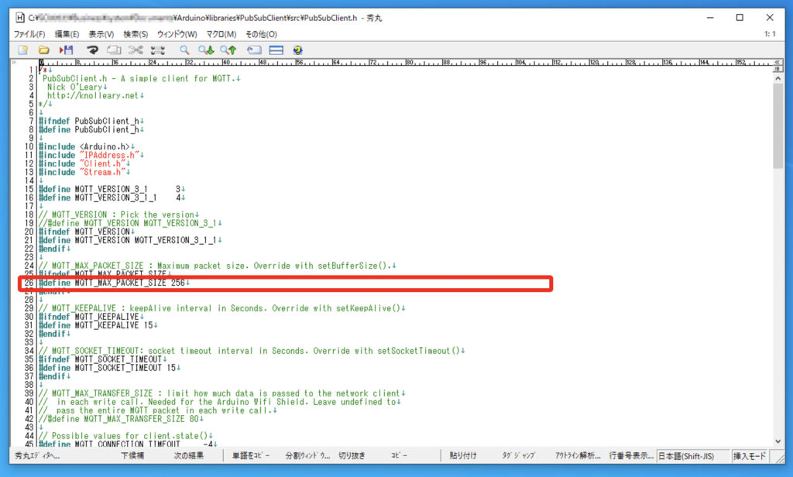The width and height of the screenshot is (793, 477).
Task: Click the split window toolbar icon
Action: click(276, 50)
